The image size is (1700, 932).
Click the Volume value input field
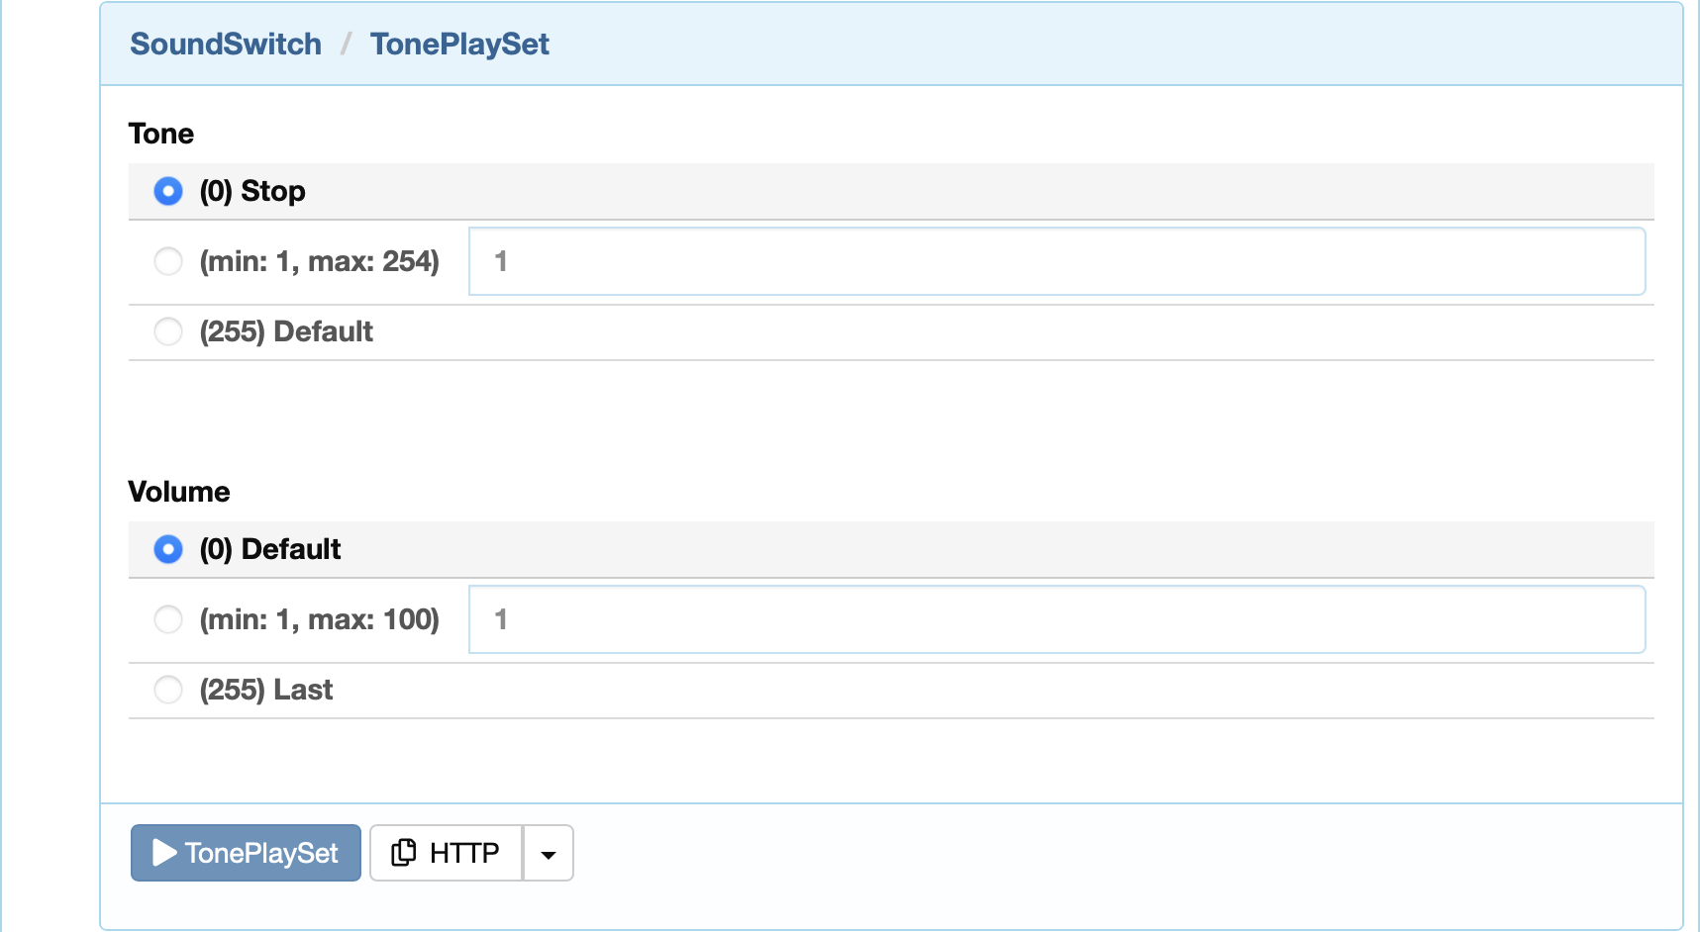[1056, 619]
